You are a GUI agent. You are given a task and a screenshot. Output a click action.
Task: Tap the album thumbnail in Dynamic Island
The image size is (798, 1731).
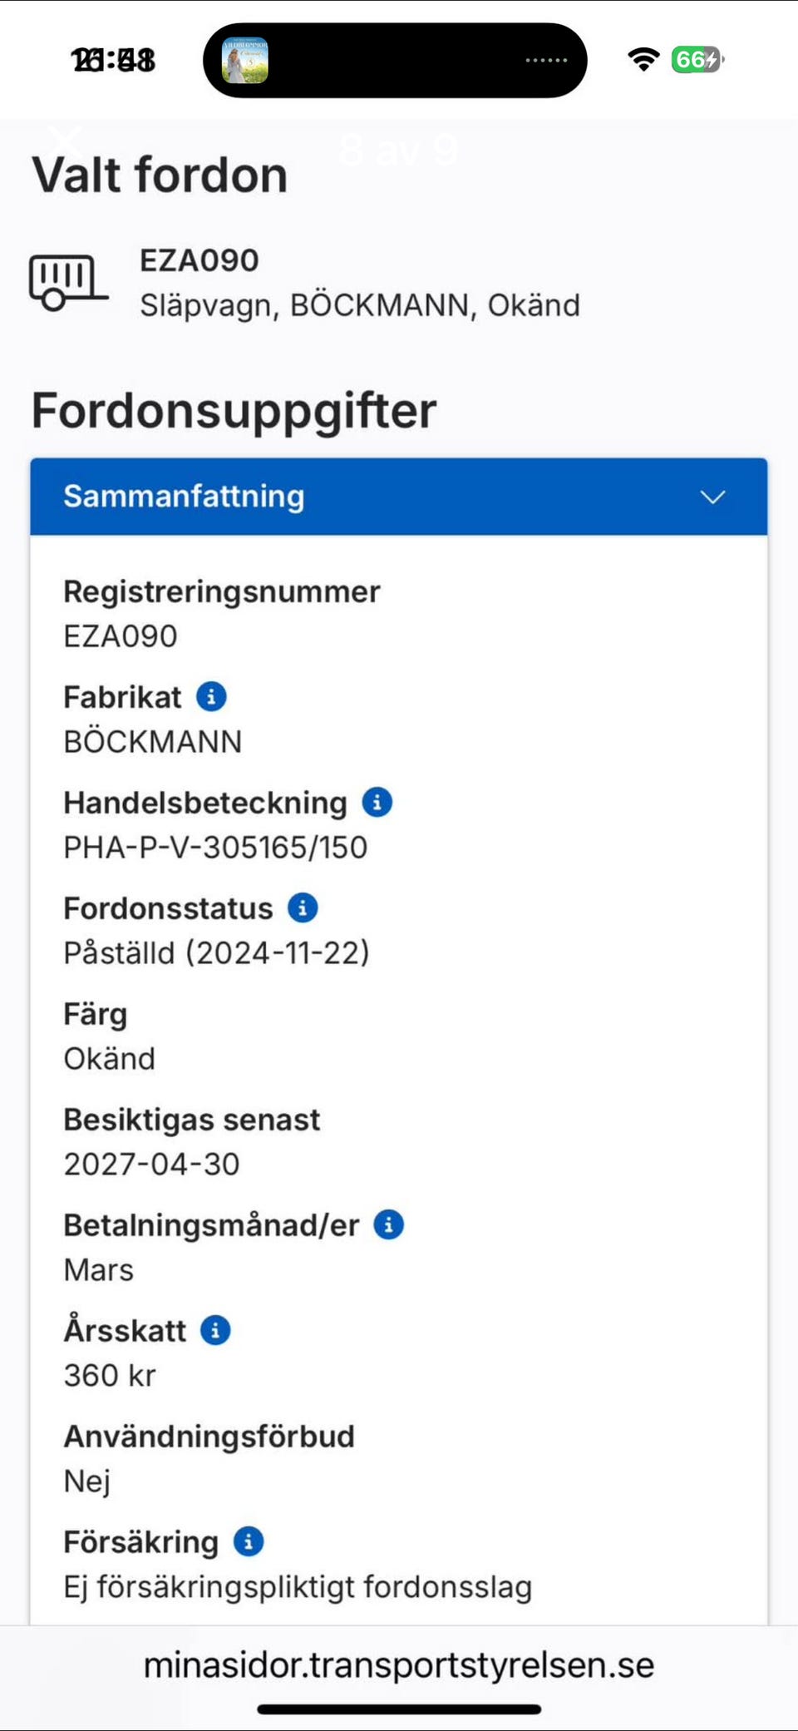coord(244,61)
